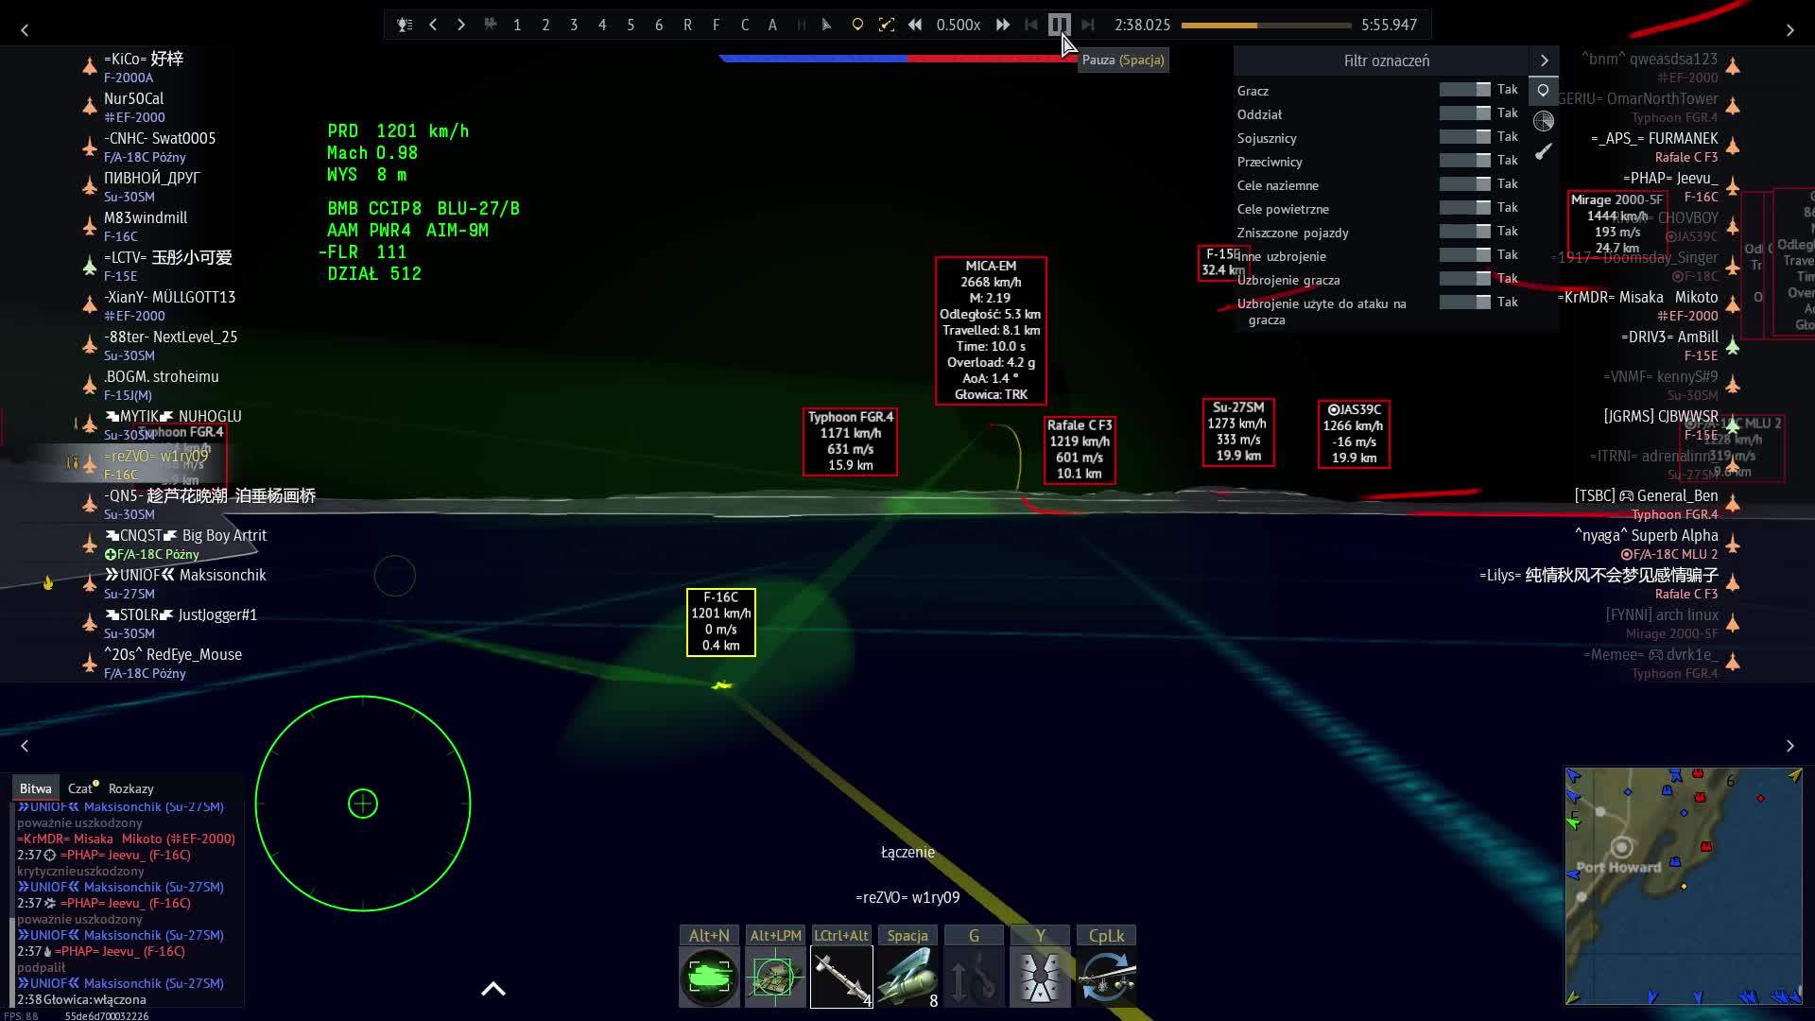The height and width of the screenshot is (1021, 1815).
Task: Toggle the Inne uzbrojenie filter
Action: click(x=1464, y=255)
